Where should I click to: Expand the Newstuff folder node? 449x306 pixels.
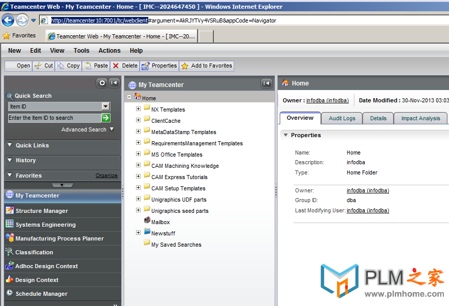(138, 233)
